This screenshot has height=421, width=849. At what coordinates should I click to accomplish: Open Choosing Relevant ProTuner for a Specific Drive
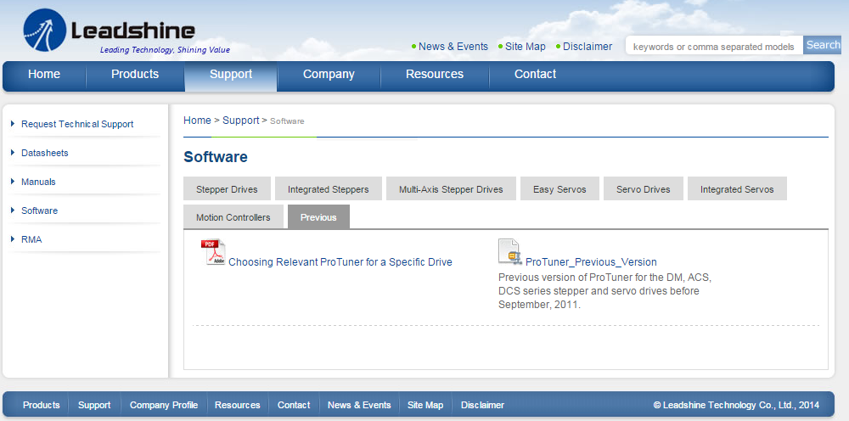coord(340,262)
